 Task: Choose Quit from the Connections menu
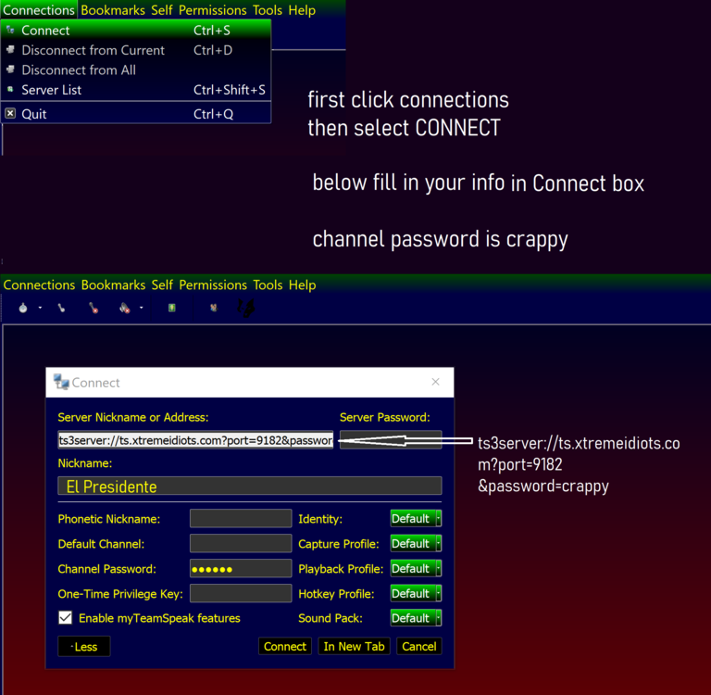(136, 114)
